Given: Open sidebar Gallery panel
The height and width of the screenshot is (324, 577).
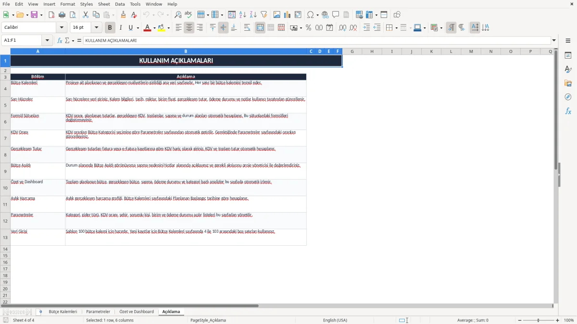Looking at the screenshot, I should (x=568, y=84).
